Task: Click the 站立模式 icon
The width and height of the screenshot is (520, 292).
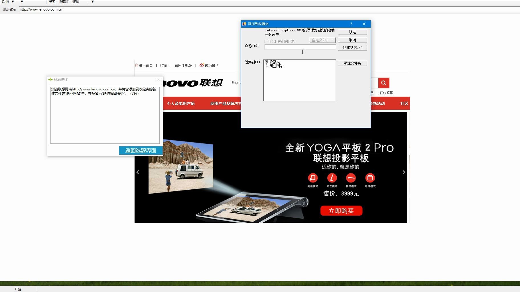Action: tap(332, 178)
